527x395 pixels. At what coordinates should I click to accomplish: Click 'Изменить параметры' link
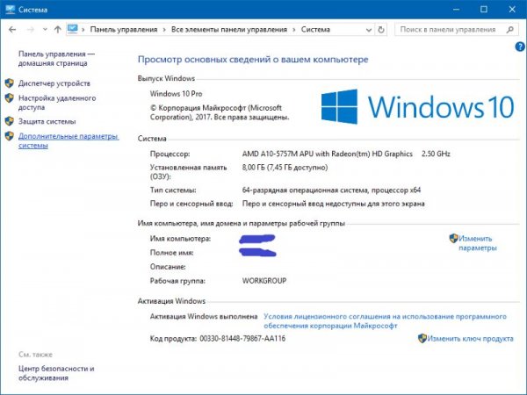pos(477,243)
